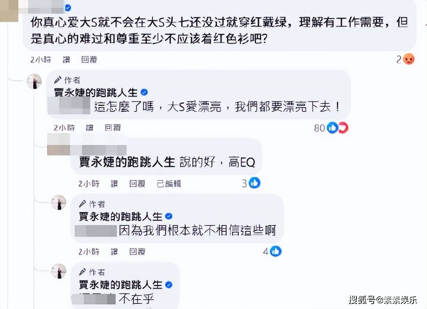Click the blue like reaction icon beside count 80
Viewport: 427px width, 309px height.
pyautogui.click(x=332, y=128)
